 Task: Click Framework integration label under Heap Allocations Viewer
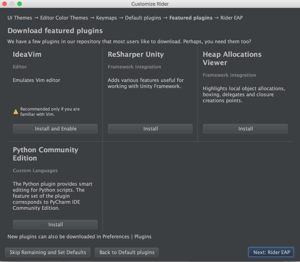(229, 75)
